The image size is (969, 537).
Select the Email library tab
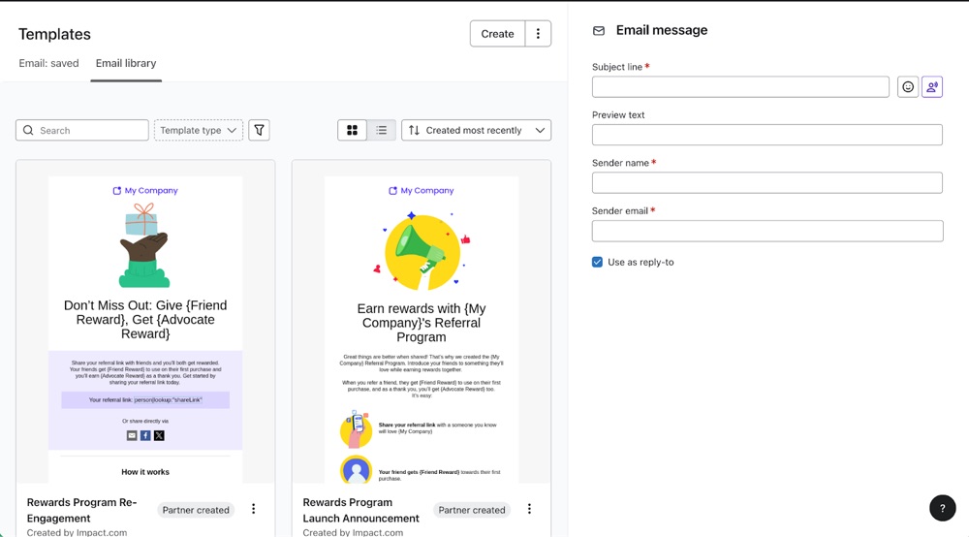click(126, 63)
